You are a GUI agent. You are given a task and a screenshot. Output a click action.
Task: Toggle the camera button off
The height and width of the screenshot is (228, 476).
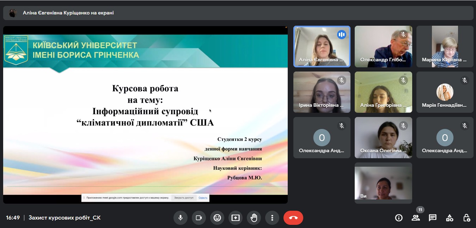tap(199, 218)
